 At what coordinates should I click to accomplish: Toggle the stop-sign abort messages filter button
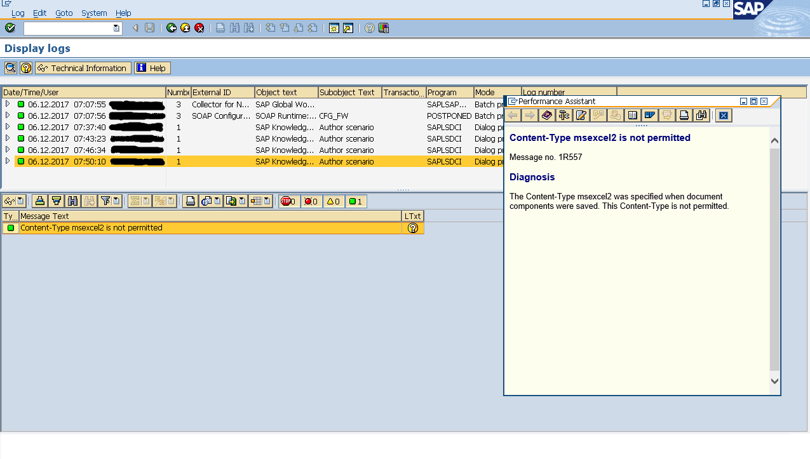pyautogui.click(x=289, y=201)
